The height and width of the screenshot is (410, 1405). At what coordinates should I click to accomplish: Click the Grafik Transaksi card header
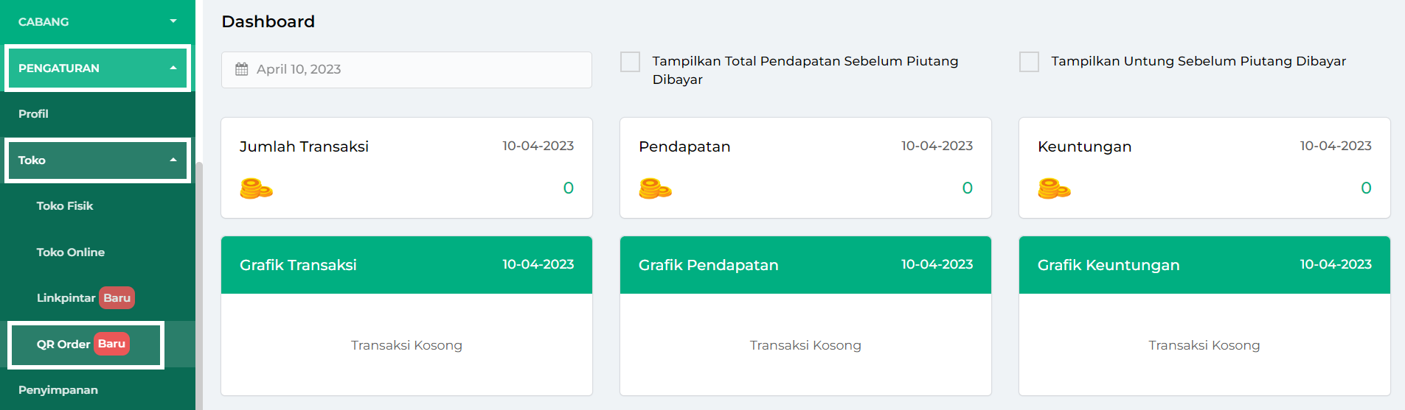(406, 265)
